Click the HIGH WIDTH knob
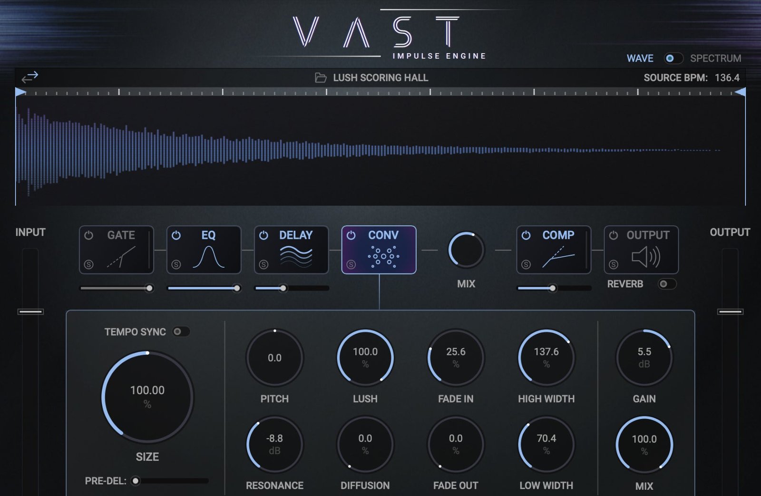 546,358
